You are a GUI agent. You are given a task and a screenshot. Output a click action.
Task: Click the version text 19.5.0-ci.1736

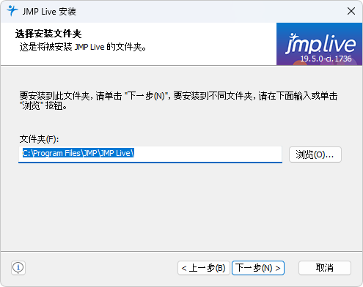tap(326, 59)
